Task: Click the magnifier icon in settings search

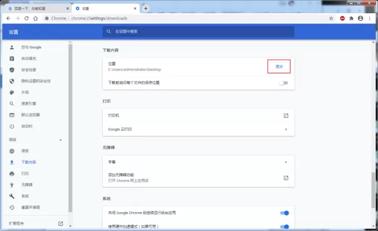Action: pos(109,31)
